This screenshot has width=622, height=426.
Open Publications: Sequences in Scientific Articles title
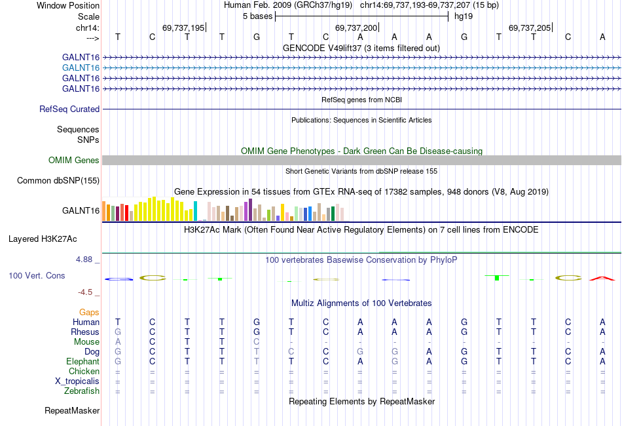(361, 120)
